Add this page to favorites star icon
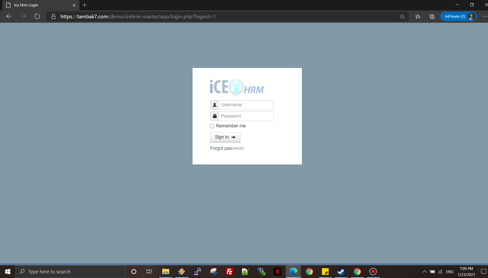Image resolution: width=488 pixels, height=278 pixels. pyautogui.click(x=402, y=17)
